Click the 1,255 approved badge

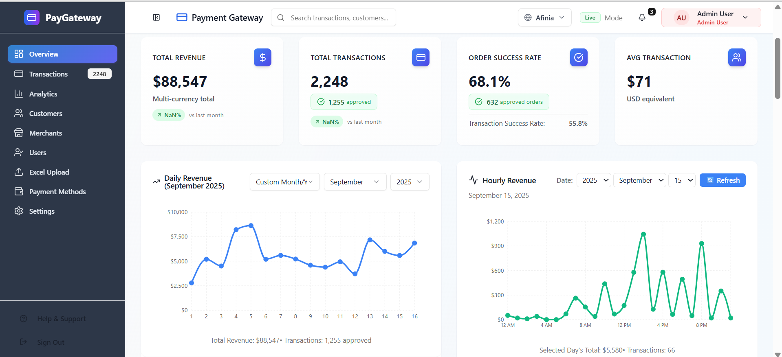[x=344, y=102]
